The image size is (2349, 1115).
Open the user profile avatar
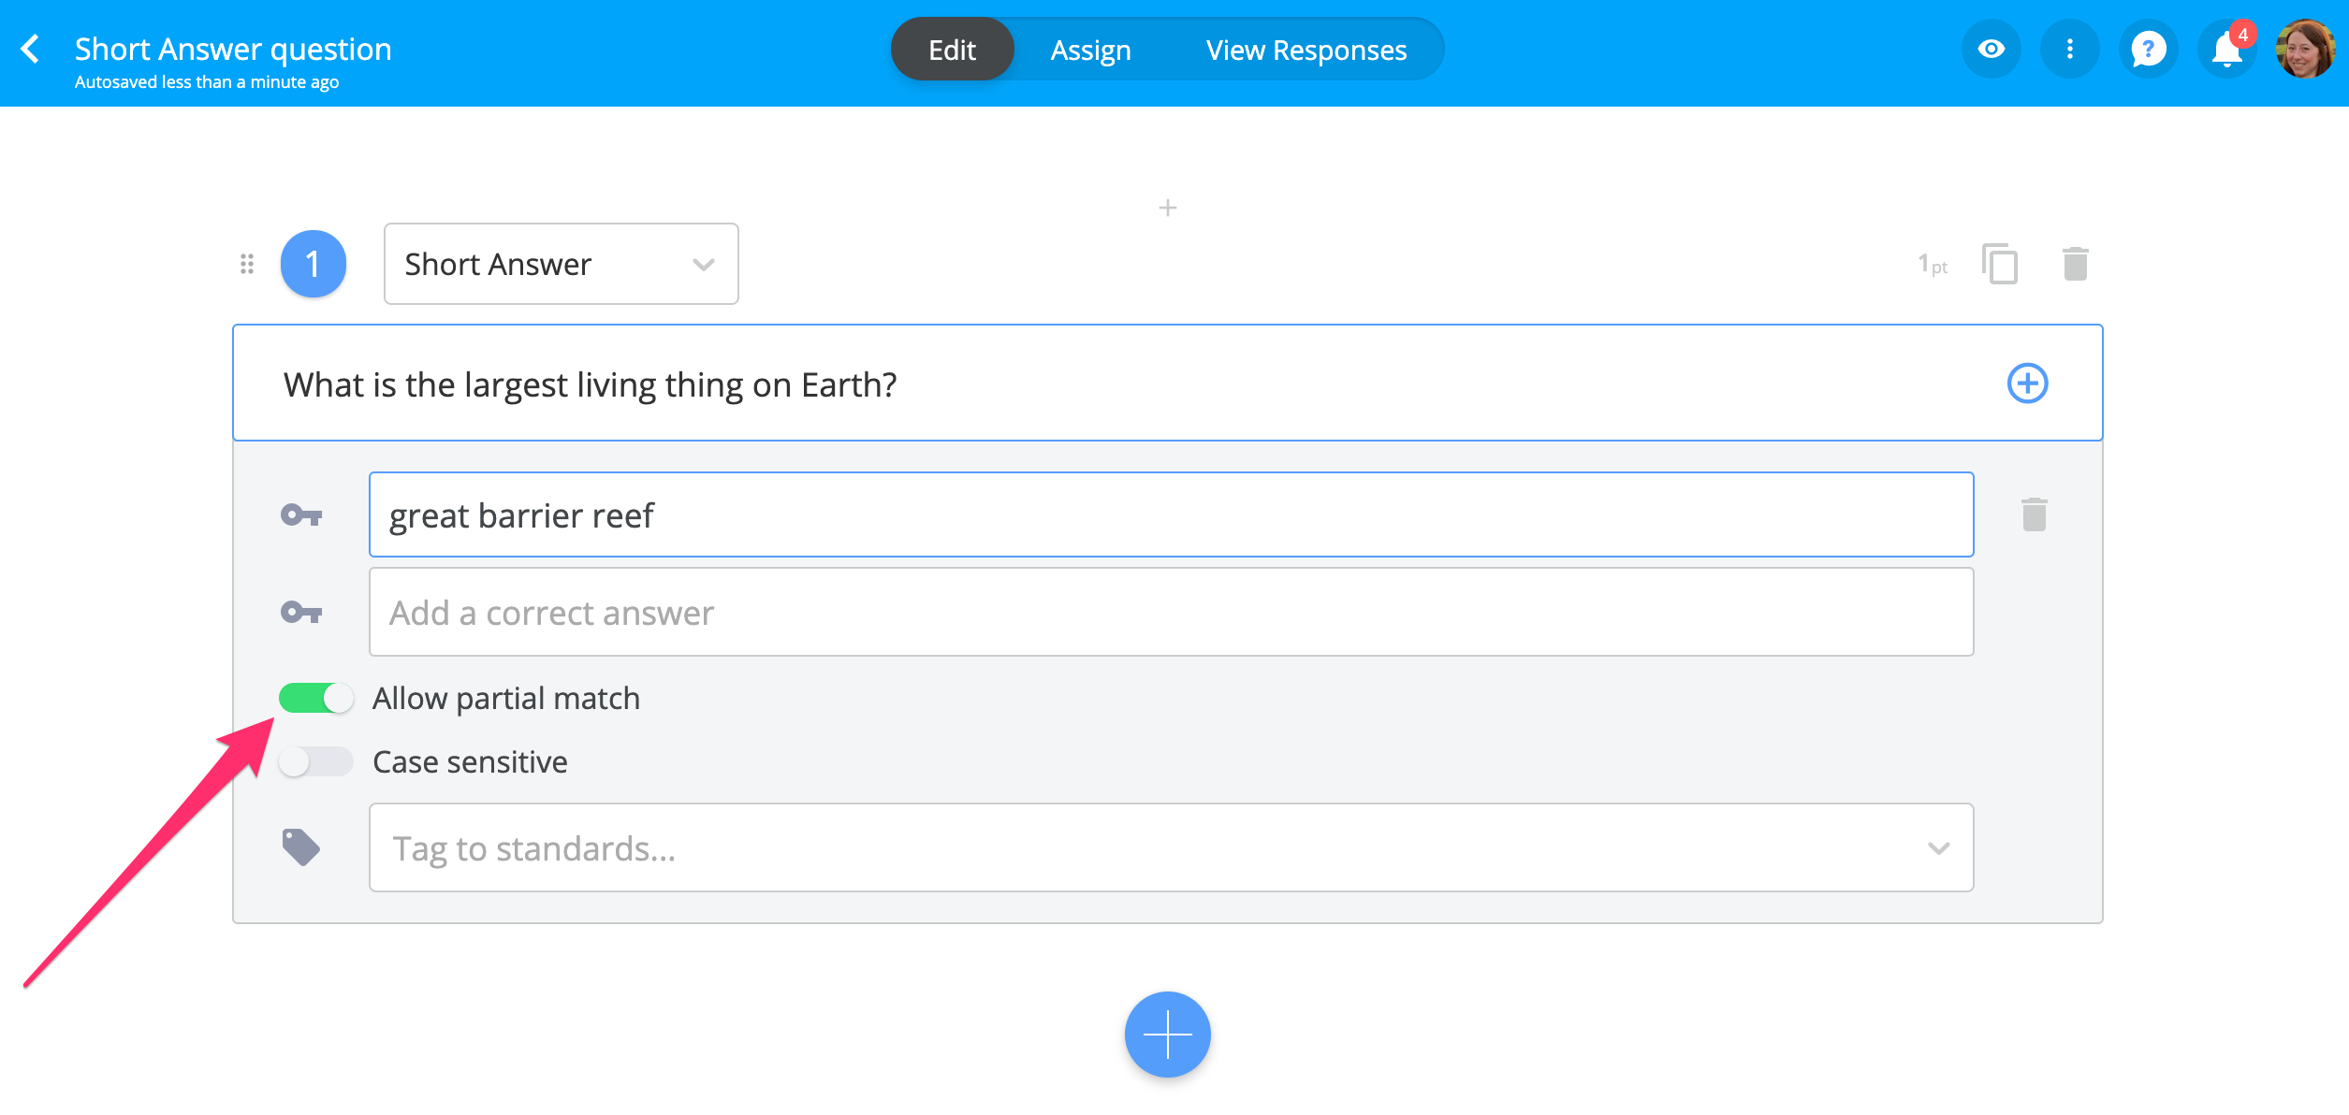pos(2305,50)
